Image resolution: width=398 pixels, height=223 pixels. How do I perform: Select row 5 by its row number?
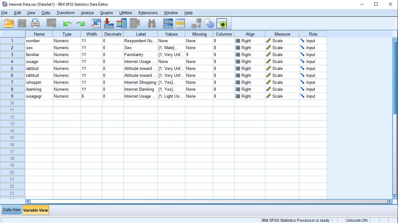(12, 68)
